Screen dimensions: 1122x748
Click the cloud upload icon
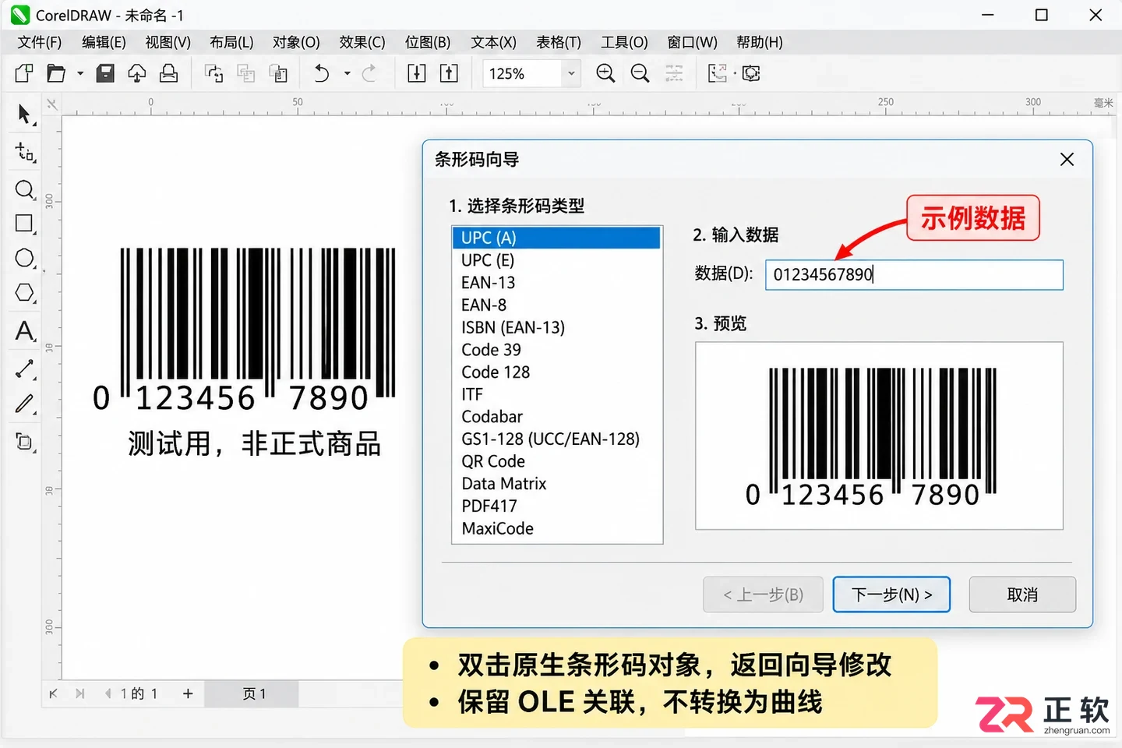[x=137, y=73]
